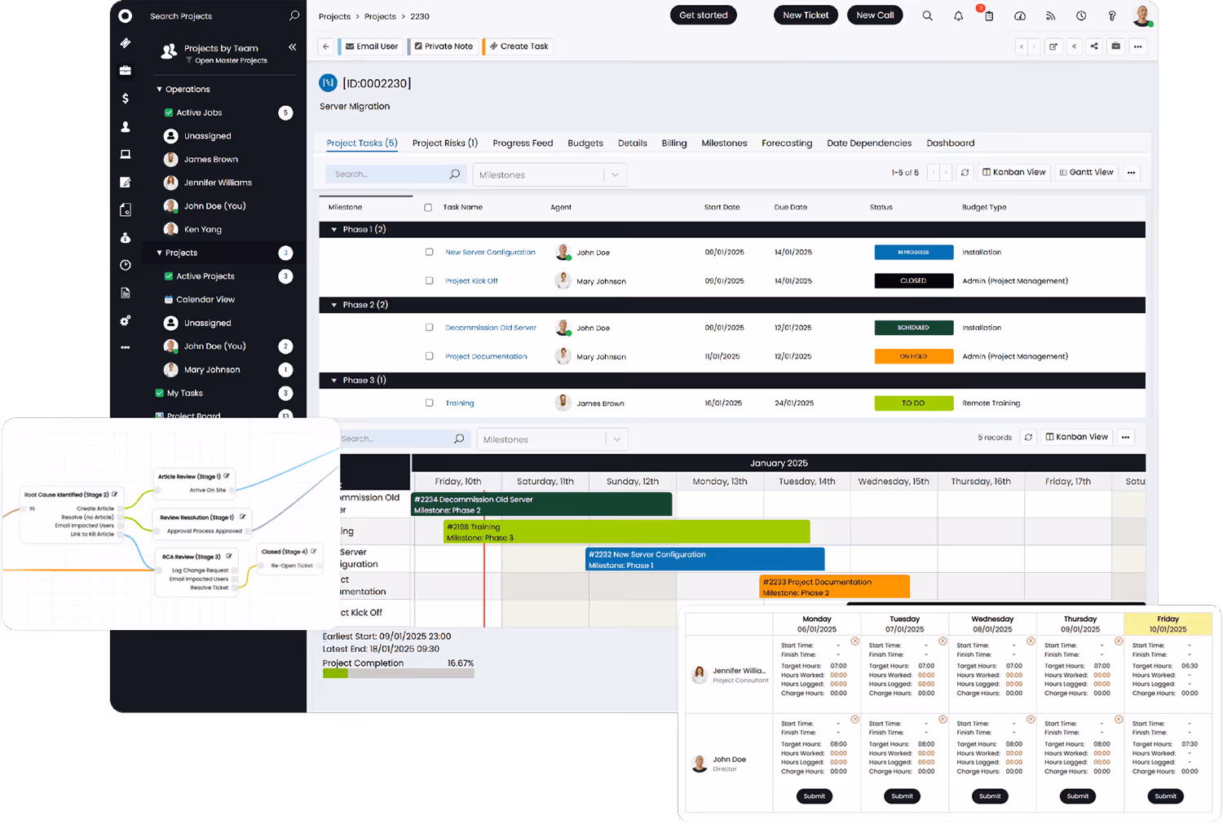Image resolution: width=1223 pixels, height=824 pixels.
Task: Click the green TO DO status badge
Action: (913, 403)
